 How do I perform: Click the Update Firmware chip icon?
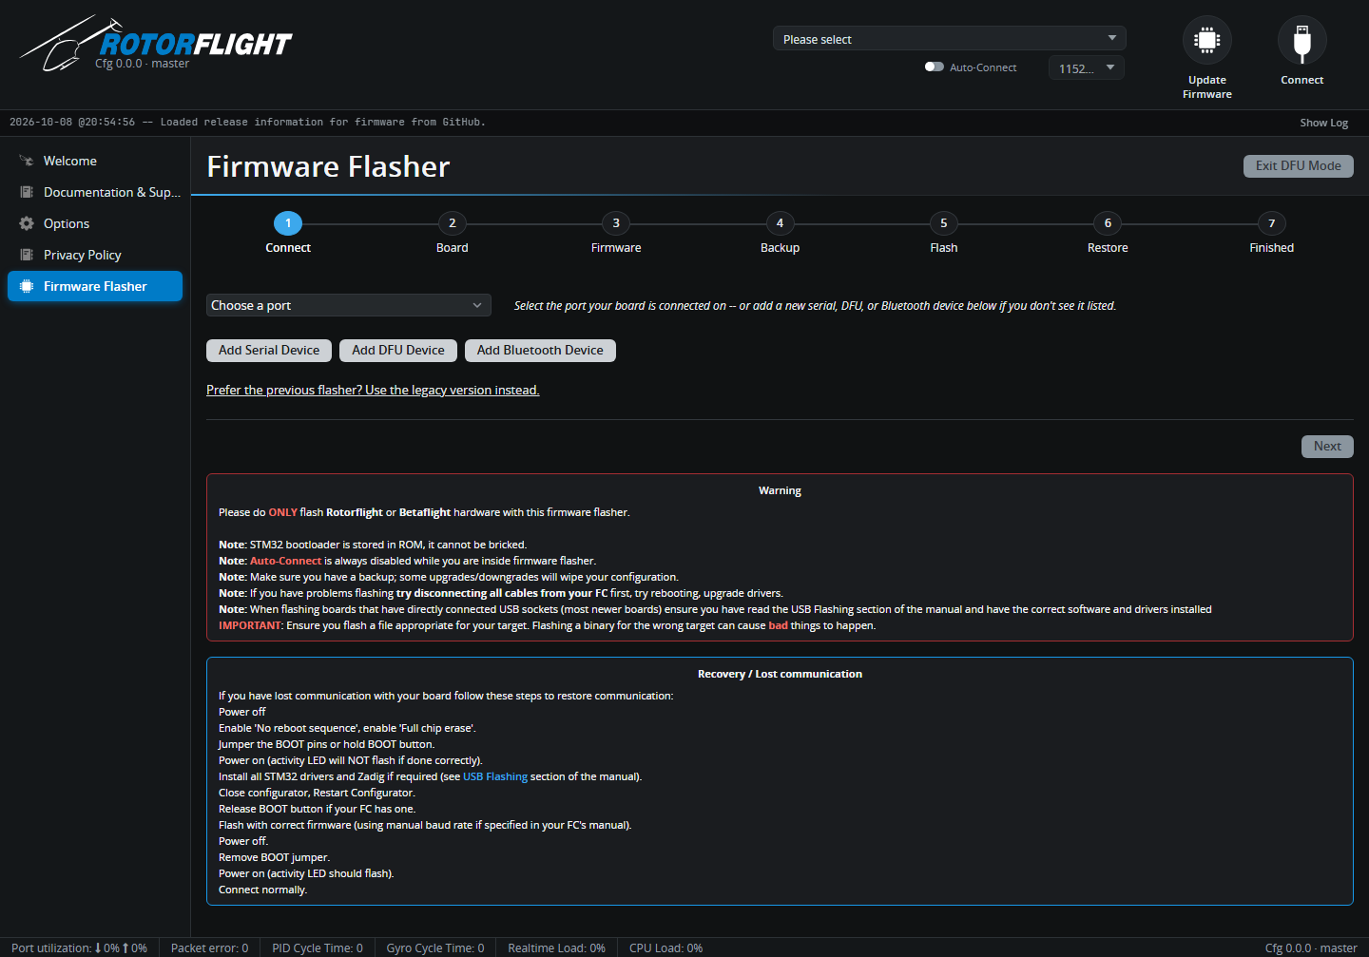click(1206, 40)
